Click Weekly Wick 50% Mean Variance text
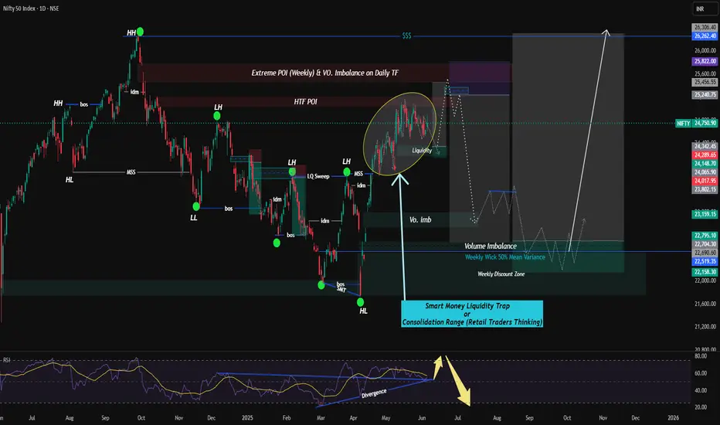 pos(505,257)
